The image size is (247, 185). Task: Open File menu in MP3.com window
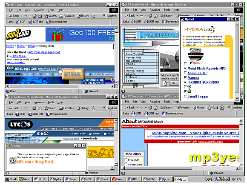(x=11, y=10)
